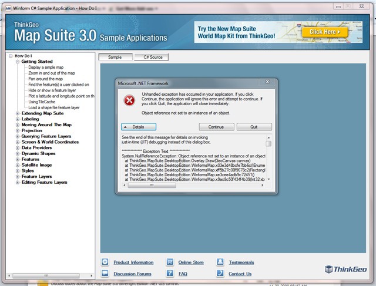Open the Contact Us link
The width and height of the screenshot is (376, 286).
point(240,274)
